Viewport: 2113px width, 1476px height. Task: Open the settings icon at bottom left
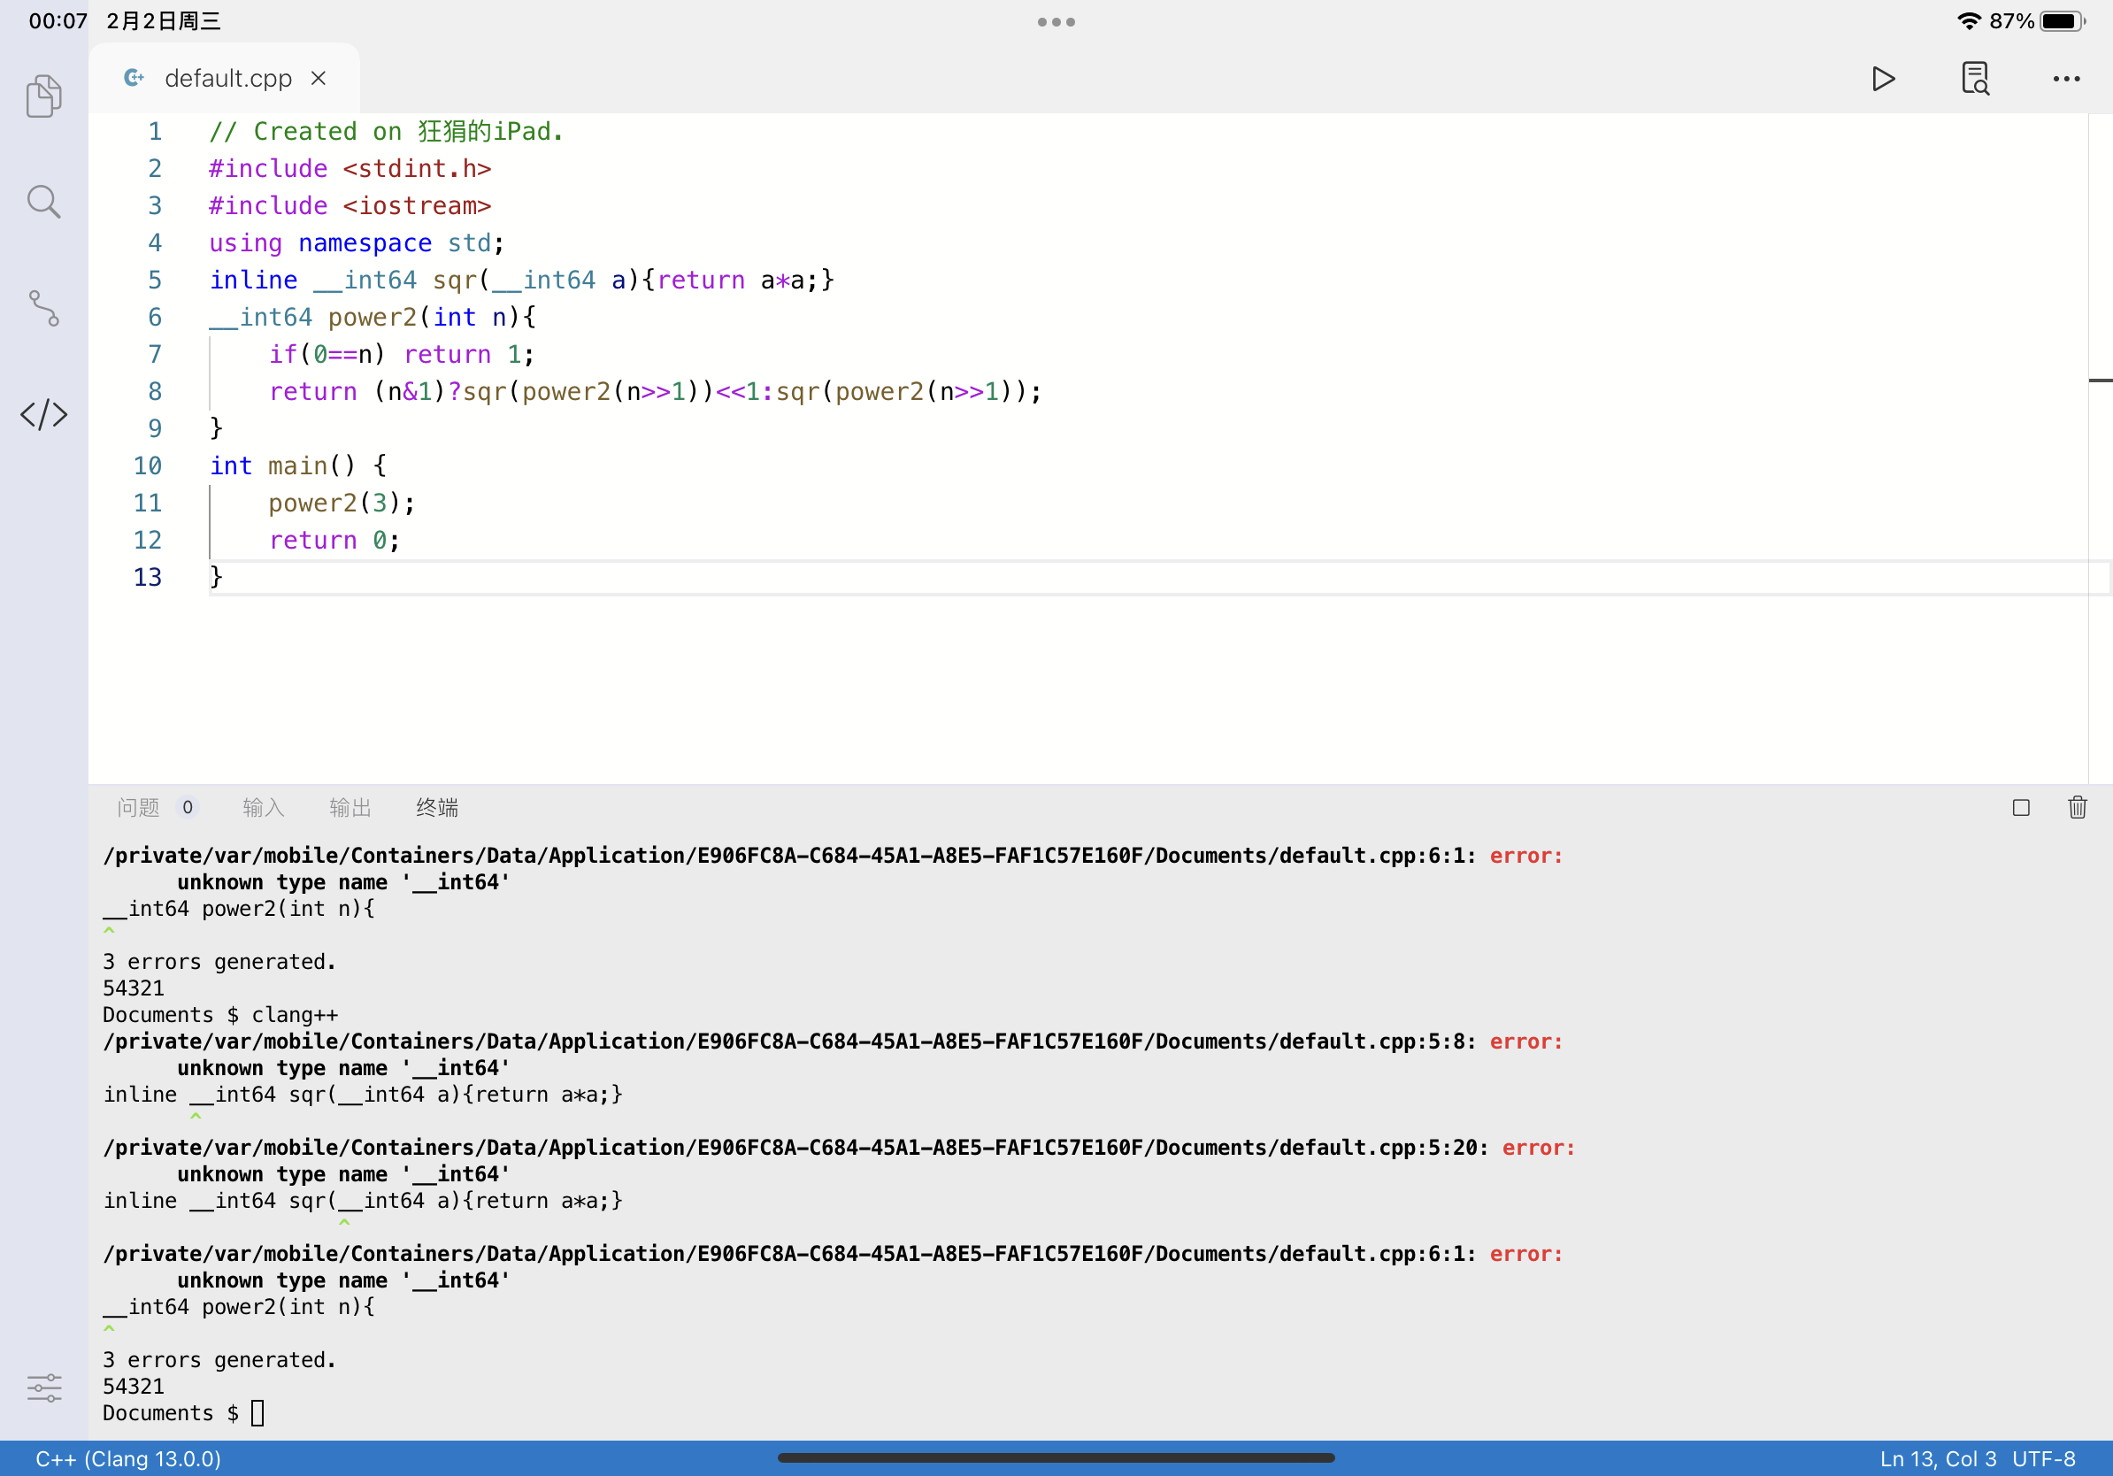(42, 1388)
